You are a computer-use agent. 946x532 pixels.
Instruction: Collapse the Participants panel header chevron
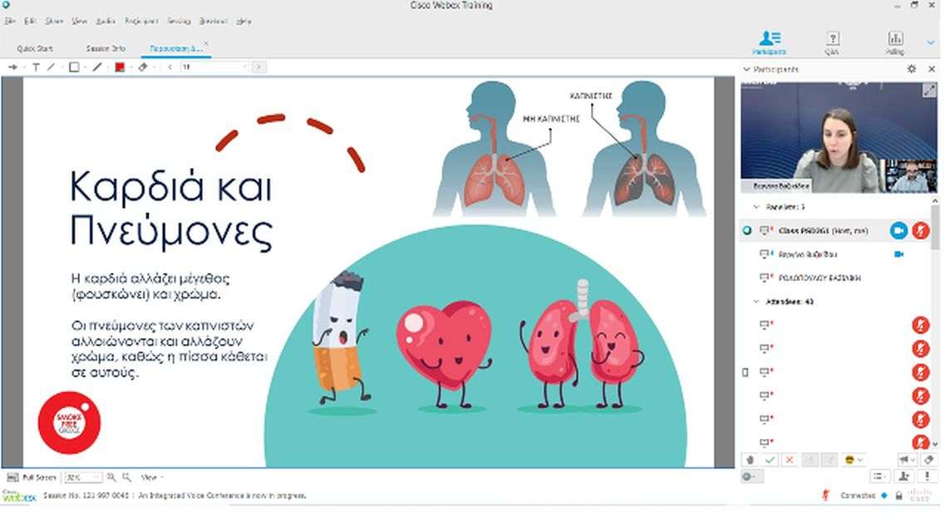pos(746,69)
